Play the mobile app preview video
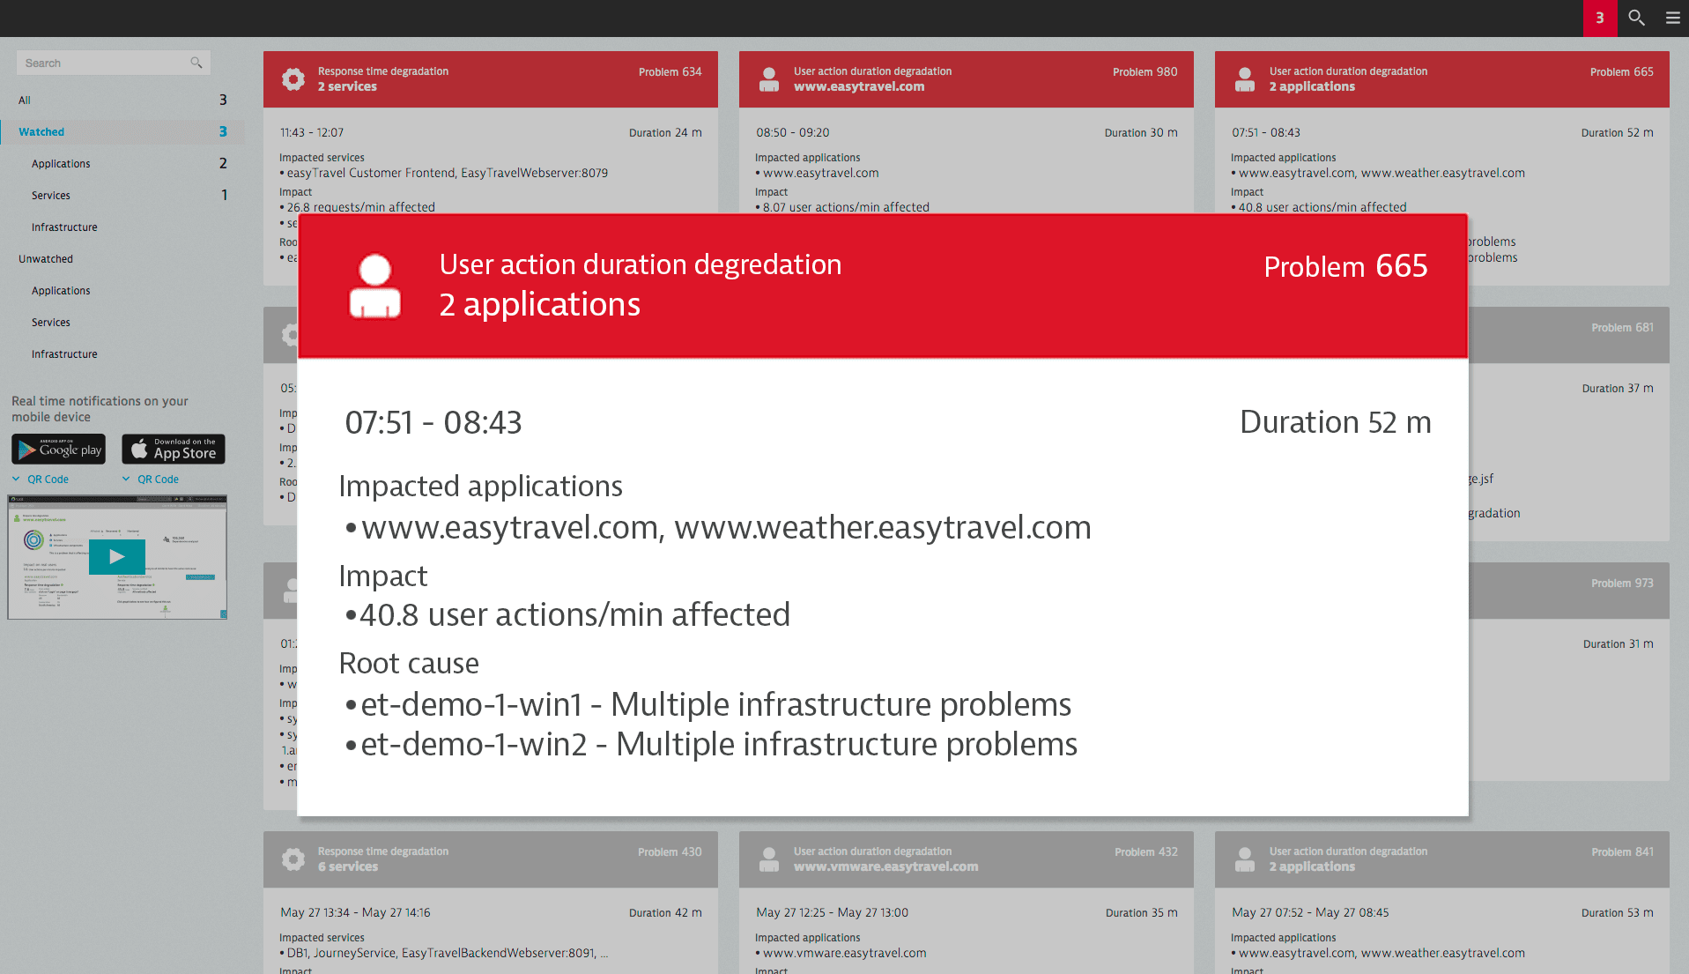The image size is (1689, 974). click(x=117, y=556)
